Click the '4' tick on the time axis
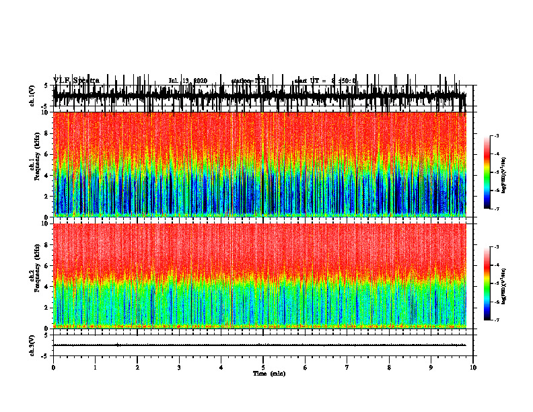This screenshot has height=412, width=533. click(221, 368)
